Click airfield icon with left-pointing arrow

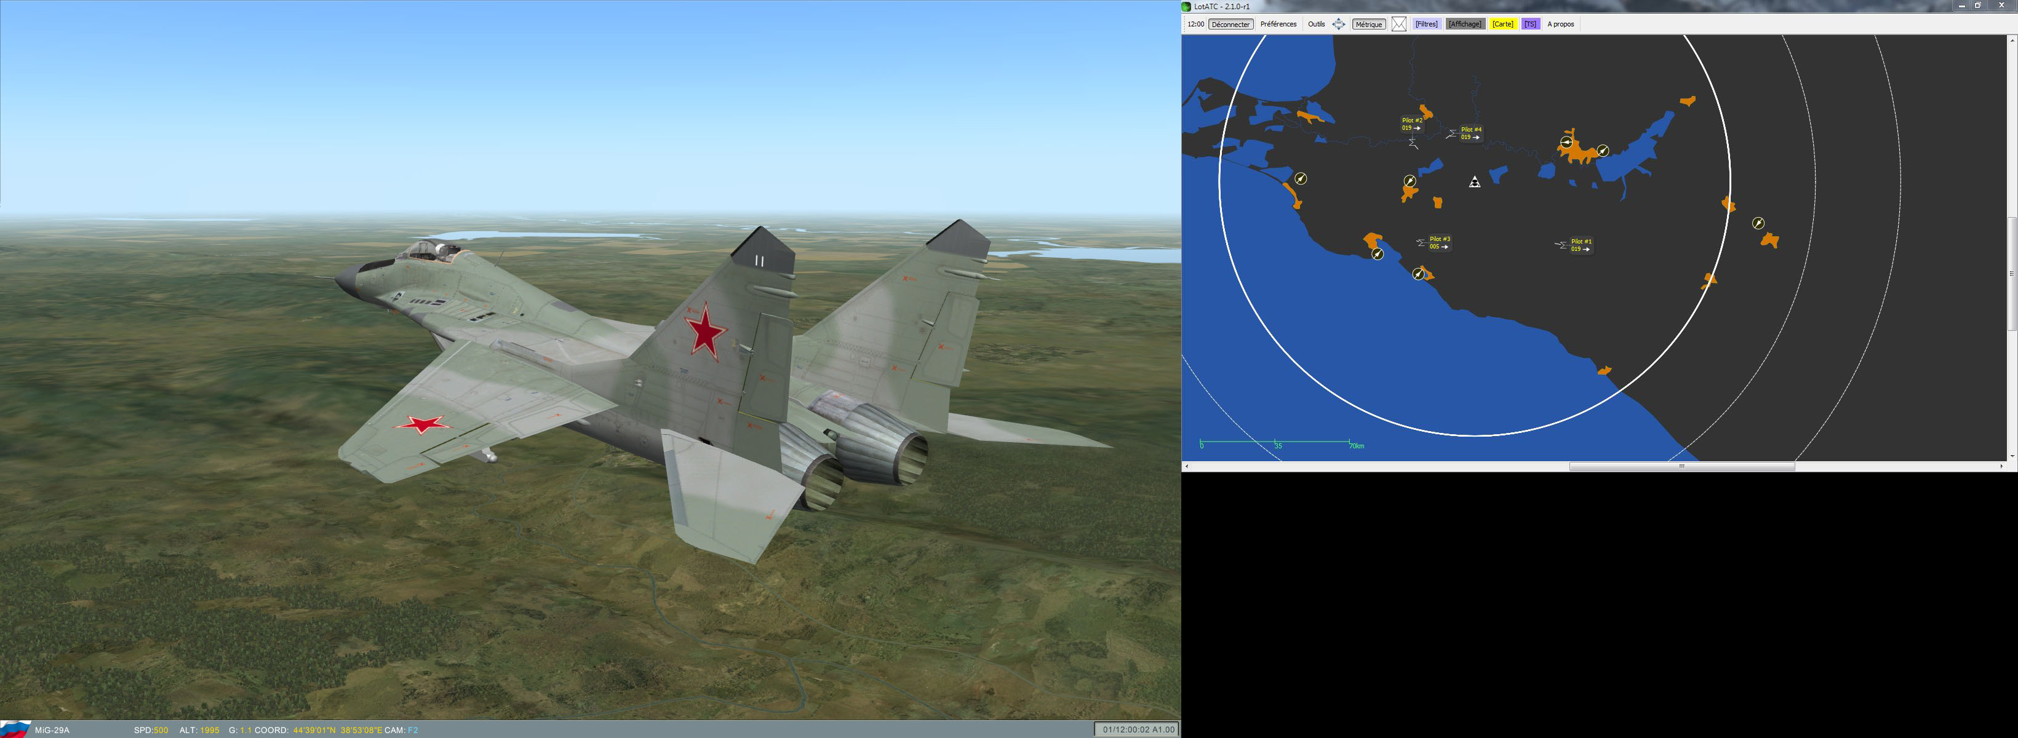[1566, 143]
